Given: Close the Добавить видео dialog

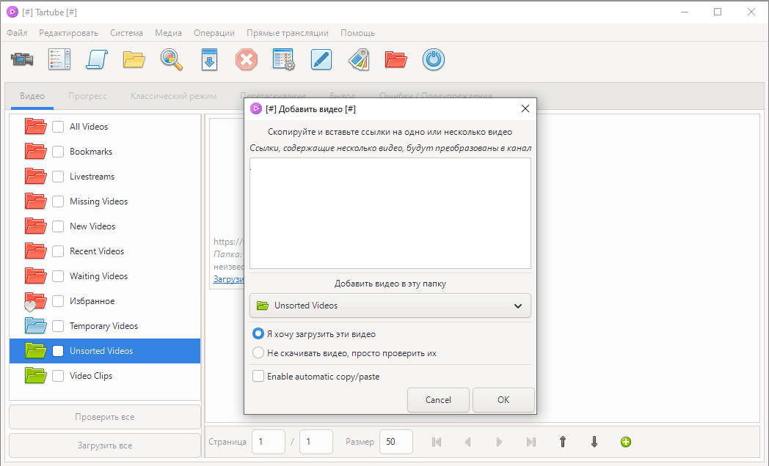Looking at the screenshot, I should (525, 108).
